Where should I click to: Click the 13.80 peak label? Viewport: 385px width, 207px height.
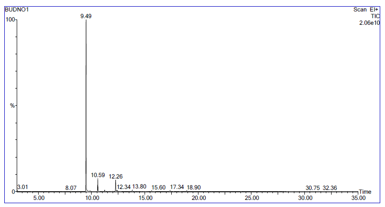point(139,187)
